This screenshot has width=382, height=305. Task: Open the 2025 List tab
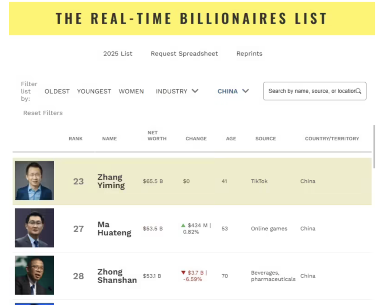point(118,54)
